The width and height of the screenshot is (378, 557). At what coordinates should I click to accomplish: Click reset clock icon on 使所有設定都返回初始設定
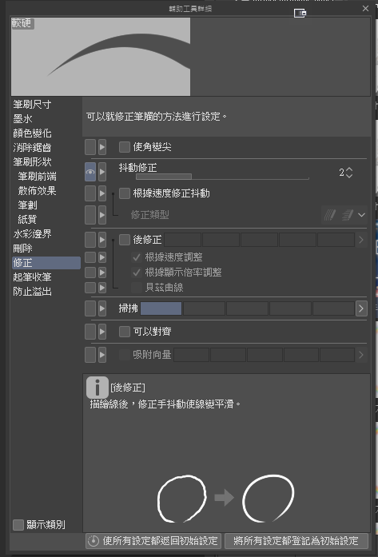click(93, 541)
